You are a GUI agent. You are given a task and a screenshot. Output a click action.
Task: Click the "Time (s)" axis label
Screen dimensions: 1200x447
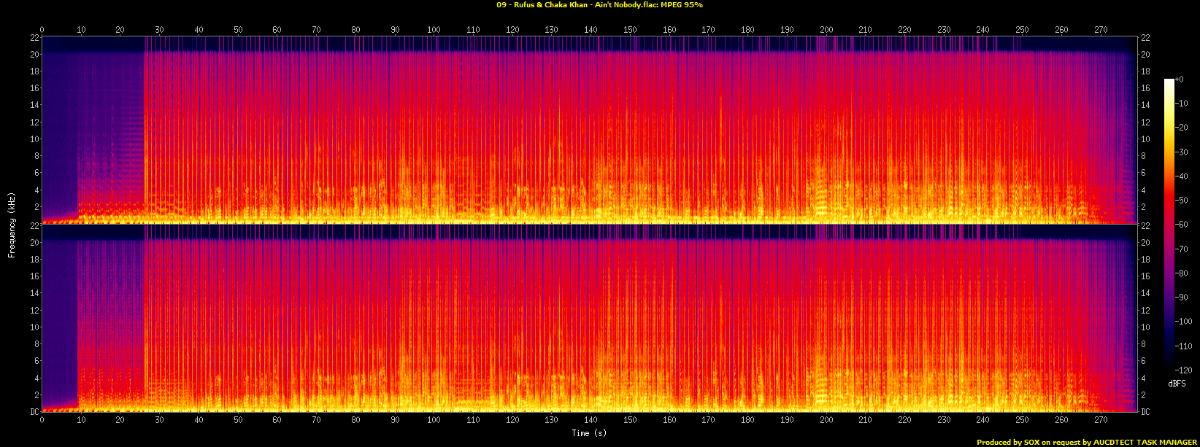(590, 433)
